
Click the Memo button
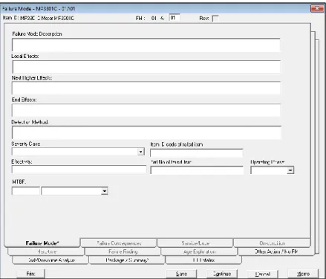pyautogui.click(x=303, y=274)
